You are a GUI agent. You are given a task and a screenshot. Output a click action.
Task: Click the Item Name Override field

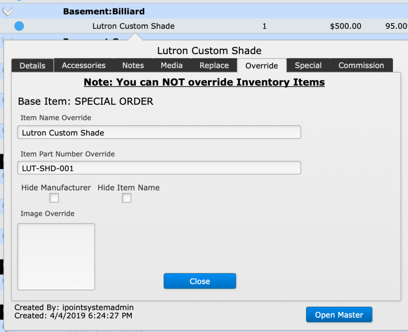coord(159,132)
